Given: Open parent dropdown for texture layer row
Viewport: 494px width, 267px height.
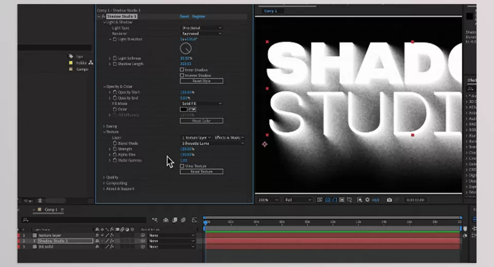Looking at the screenshot, I should [x=172, y=235].
